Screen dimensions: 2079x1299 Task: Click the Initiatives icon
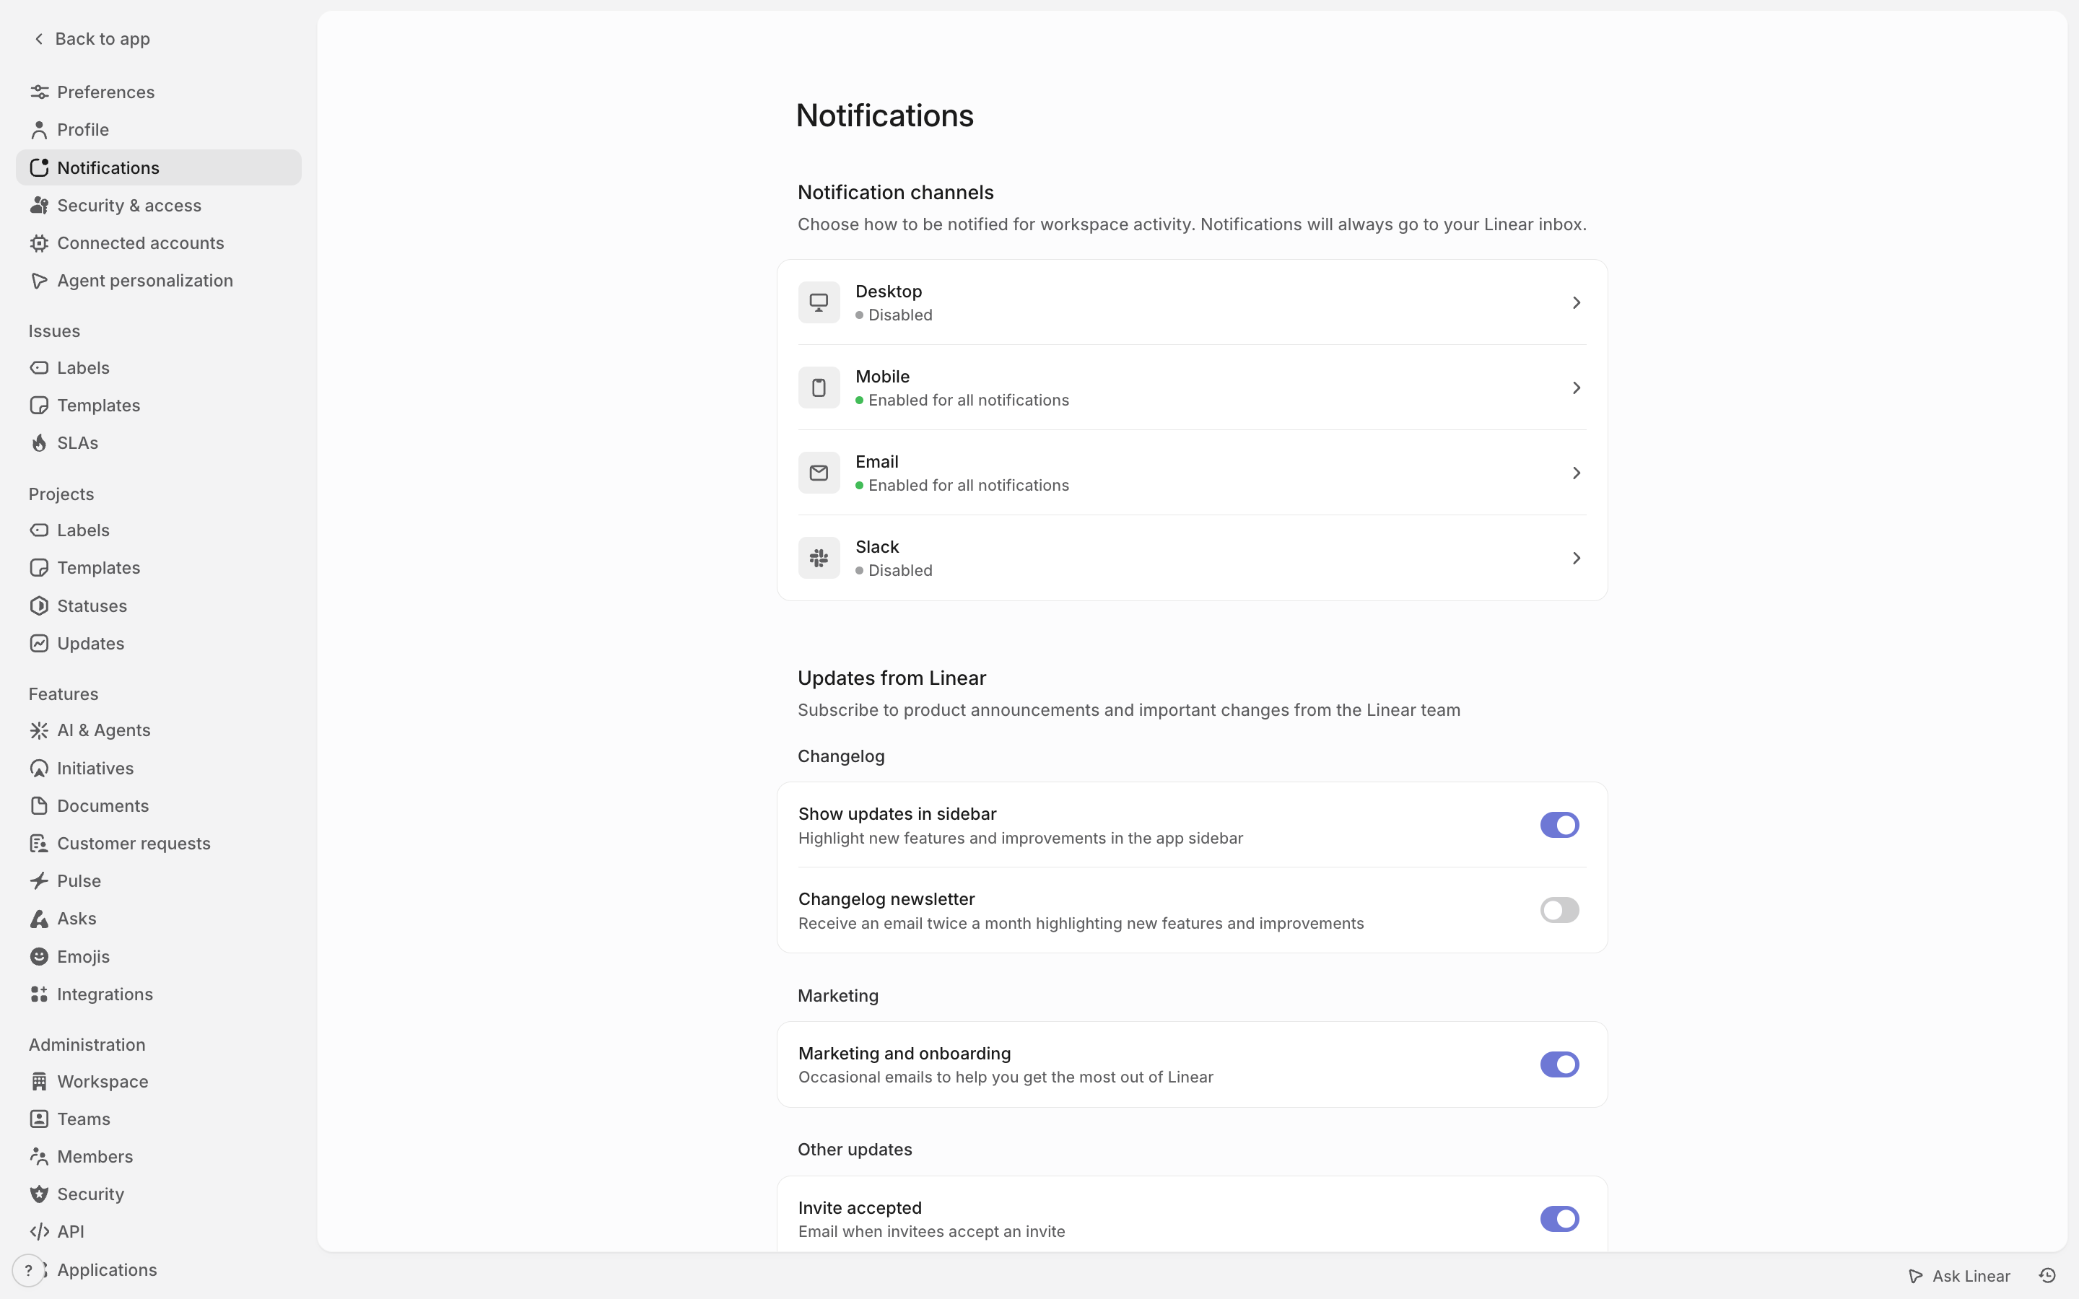click(39, 768)
